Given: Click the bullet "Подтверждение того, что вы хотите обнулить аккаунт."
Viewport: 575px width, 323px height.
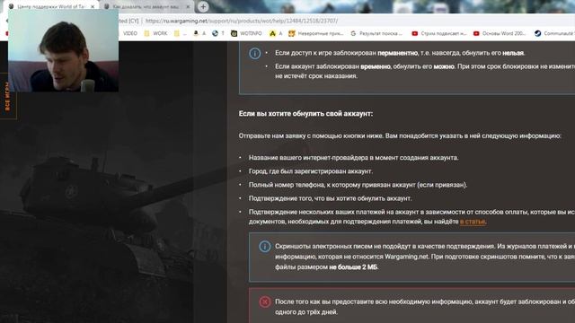Looking at the screenshot, I should (330, 198).
